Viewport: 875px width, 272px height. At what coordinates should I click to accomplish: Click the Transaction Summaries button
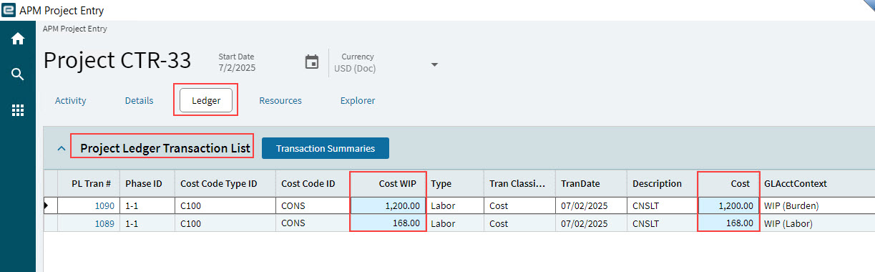click(326, 148)
